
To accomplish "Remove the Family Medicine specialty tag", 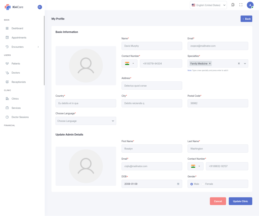I will pyautogui.click(x=210, y=64).
